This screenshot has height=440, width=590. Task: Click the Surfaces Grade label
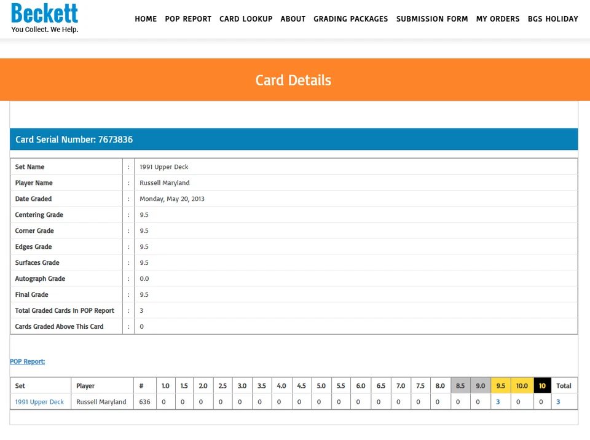[37, 262]
